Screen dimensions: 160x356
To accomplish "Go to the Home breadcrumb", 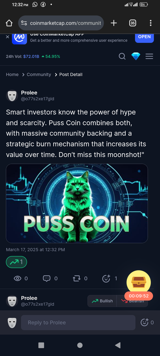I will [12, 75].
